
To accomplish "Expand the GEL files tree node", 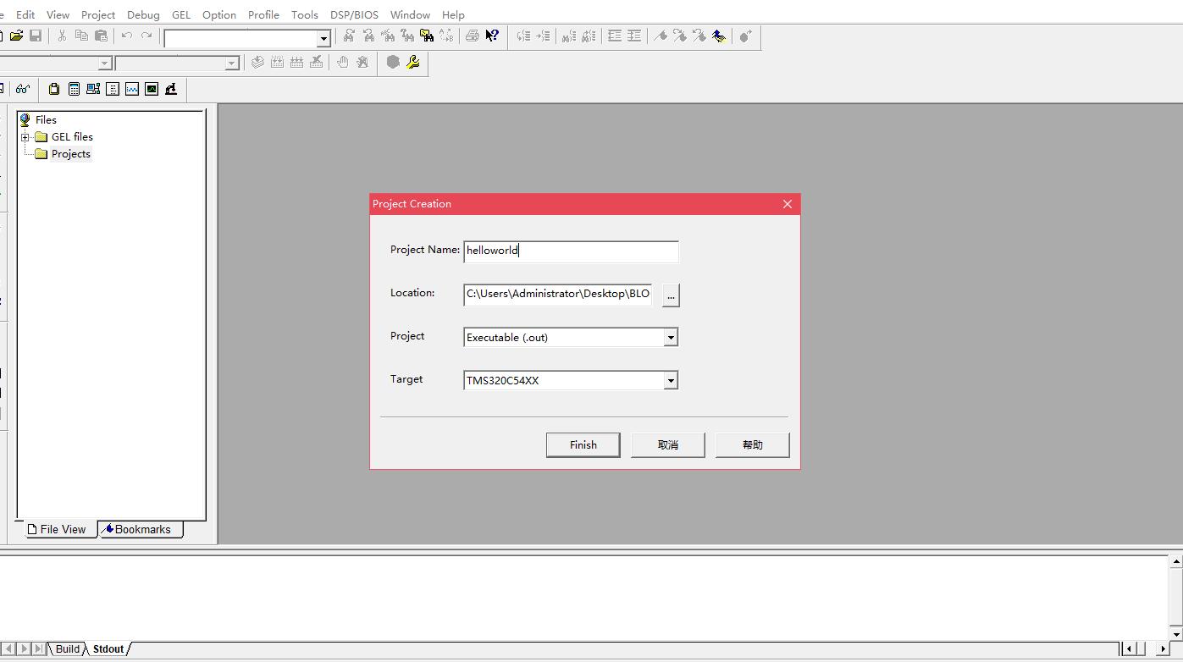I will [25, 137].
